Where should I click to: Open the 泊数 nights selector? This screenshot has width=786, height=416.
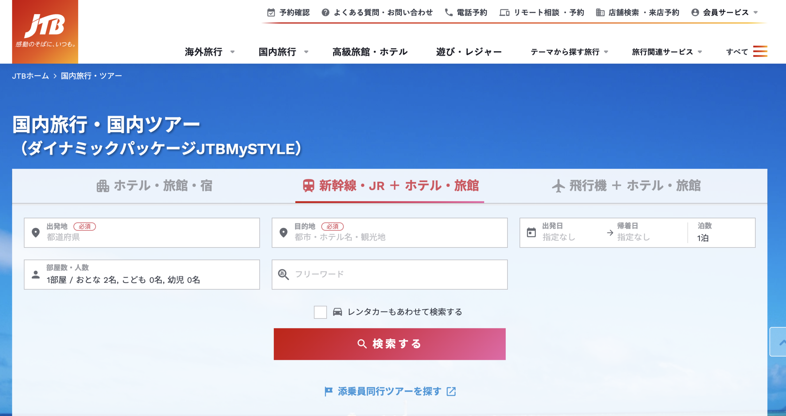(x=721, y=233)
